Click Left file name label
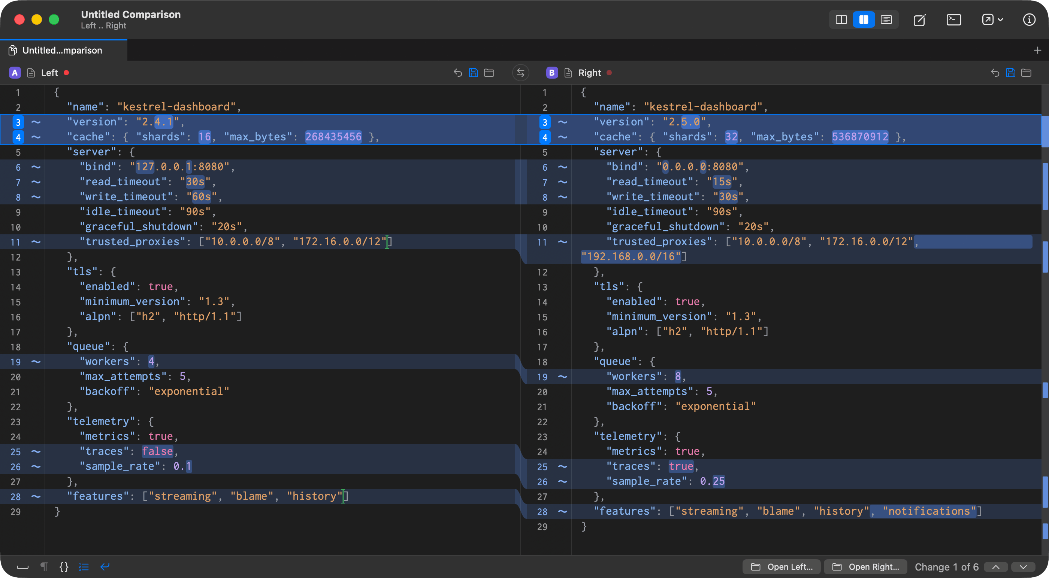 point(49,73)
